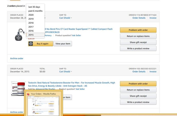
Task: Open Invoice for order 114-9018850-9771424
Action: point(153,18)
